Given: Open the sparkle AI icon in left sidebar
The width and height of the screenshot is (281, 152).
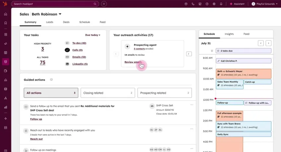Looking at the screenshot, I should 6,118.
